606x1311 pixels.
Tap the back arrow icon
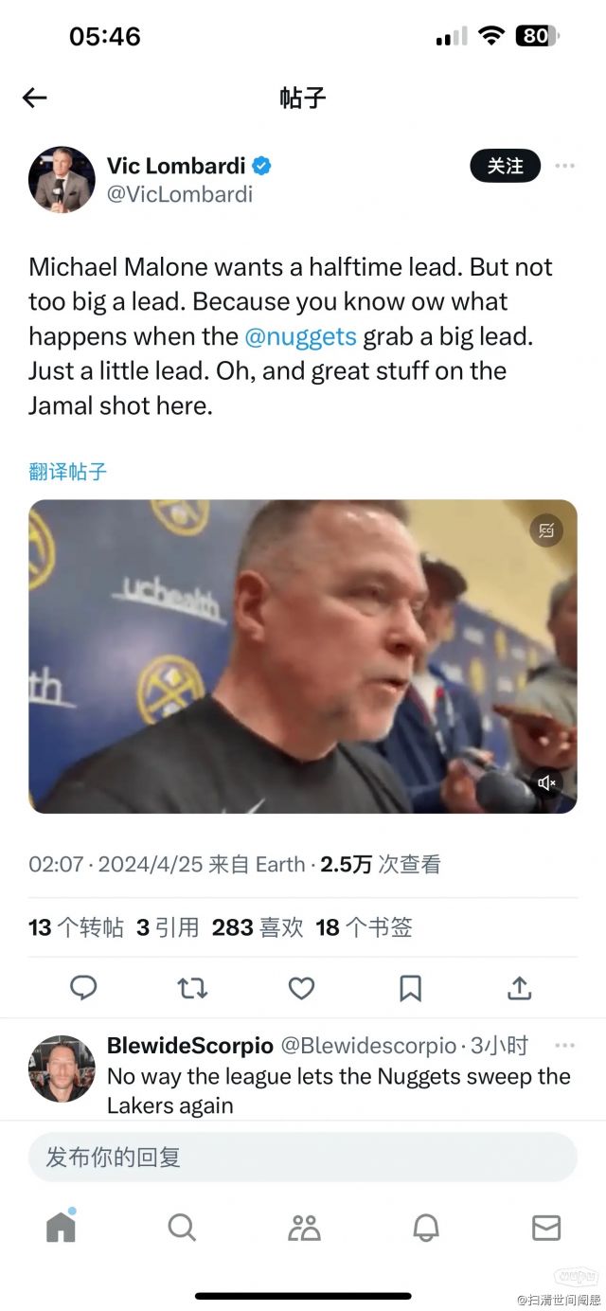34,98
